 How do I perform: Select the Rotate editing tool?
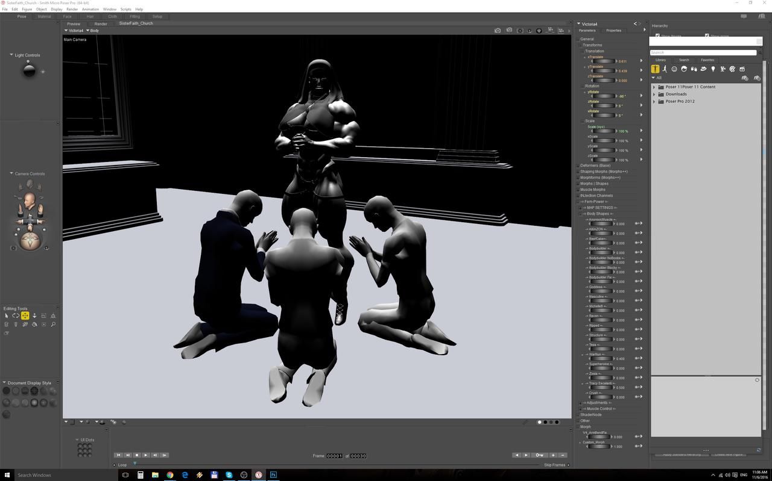tap(16, 315)
